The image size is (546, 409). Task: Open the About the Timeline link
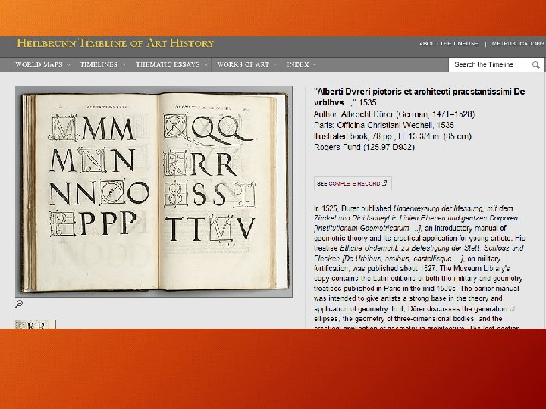click(448, 44)
